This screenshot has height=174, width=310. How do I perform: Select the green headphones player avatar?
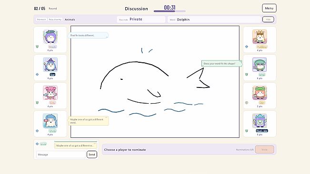(x=260, y=65)
